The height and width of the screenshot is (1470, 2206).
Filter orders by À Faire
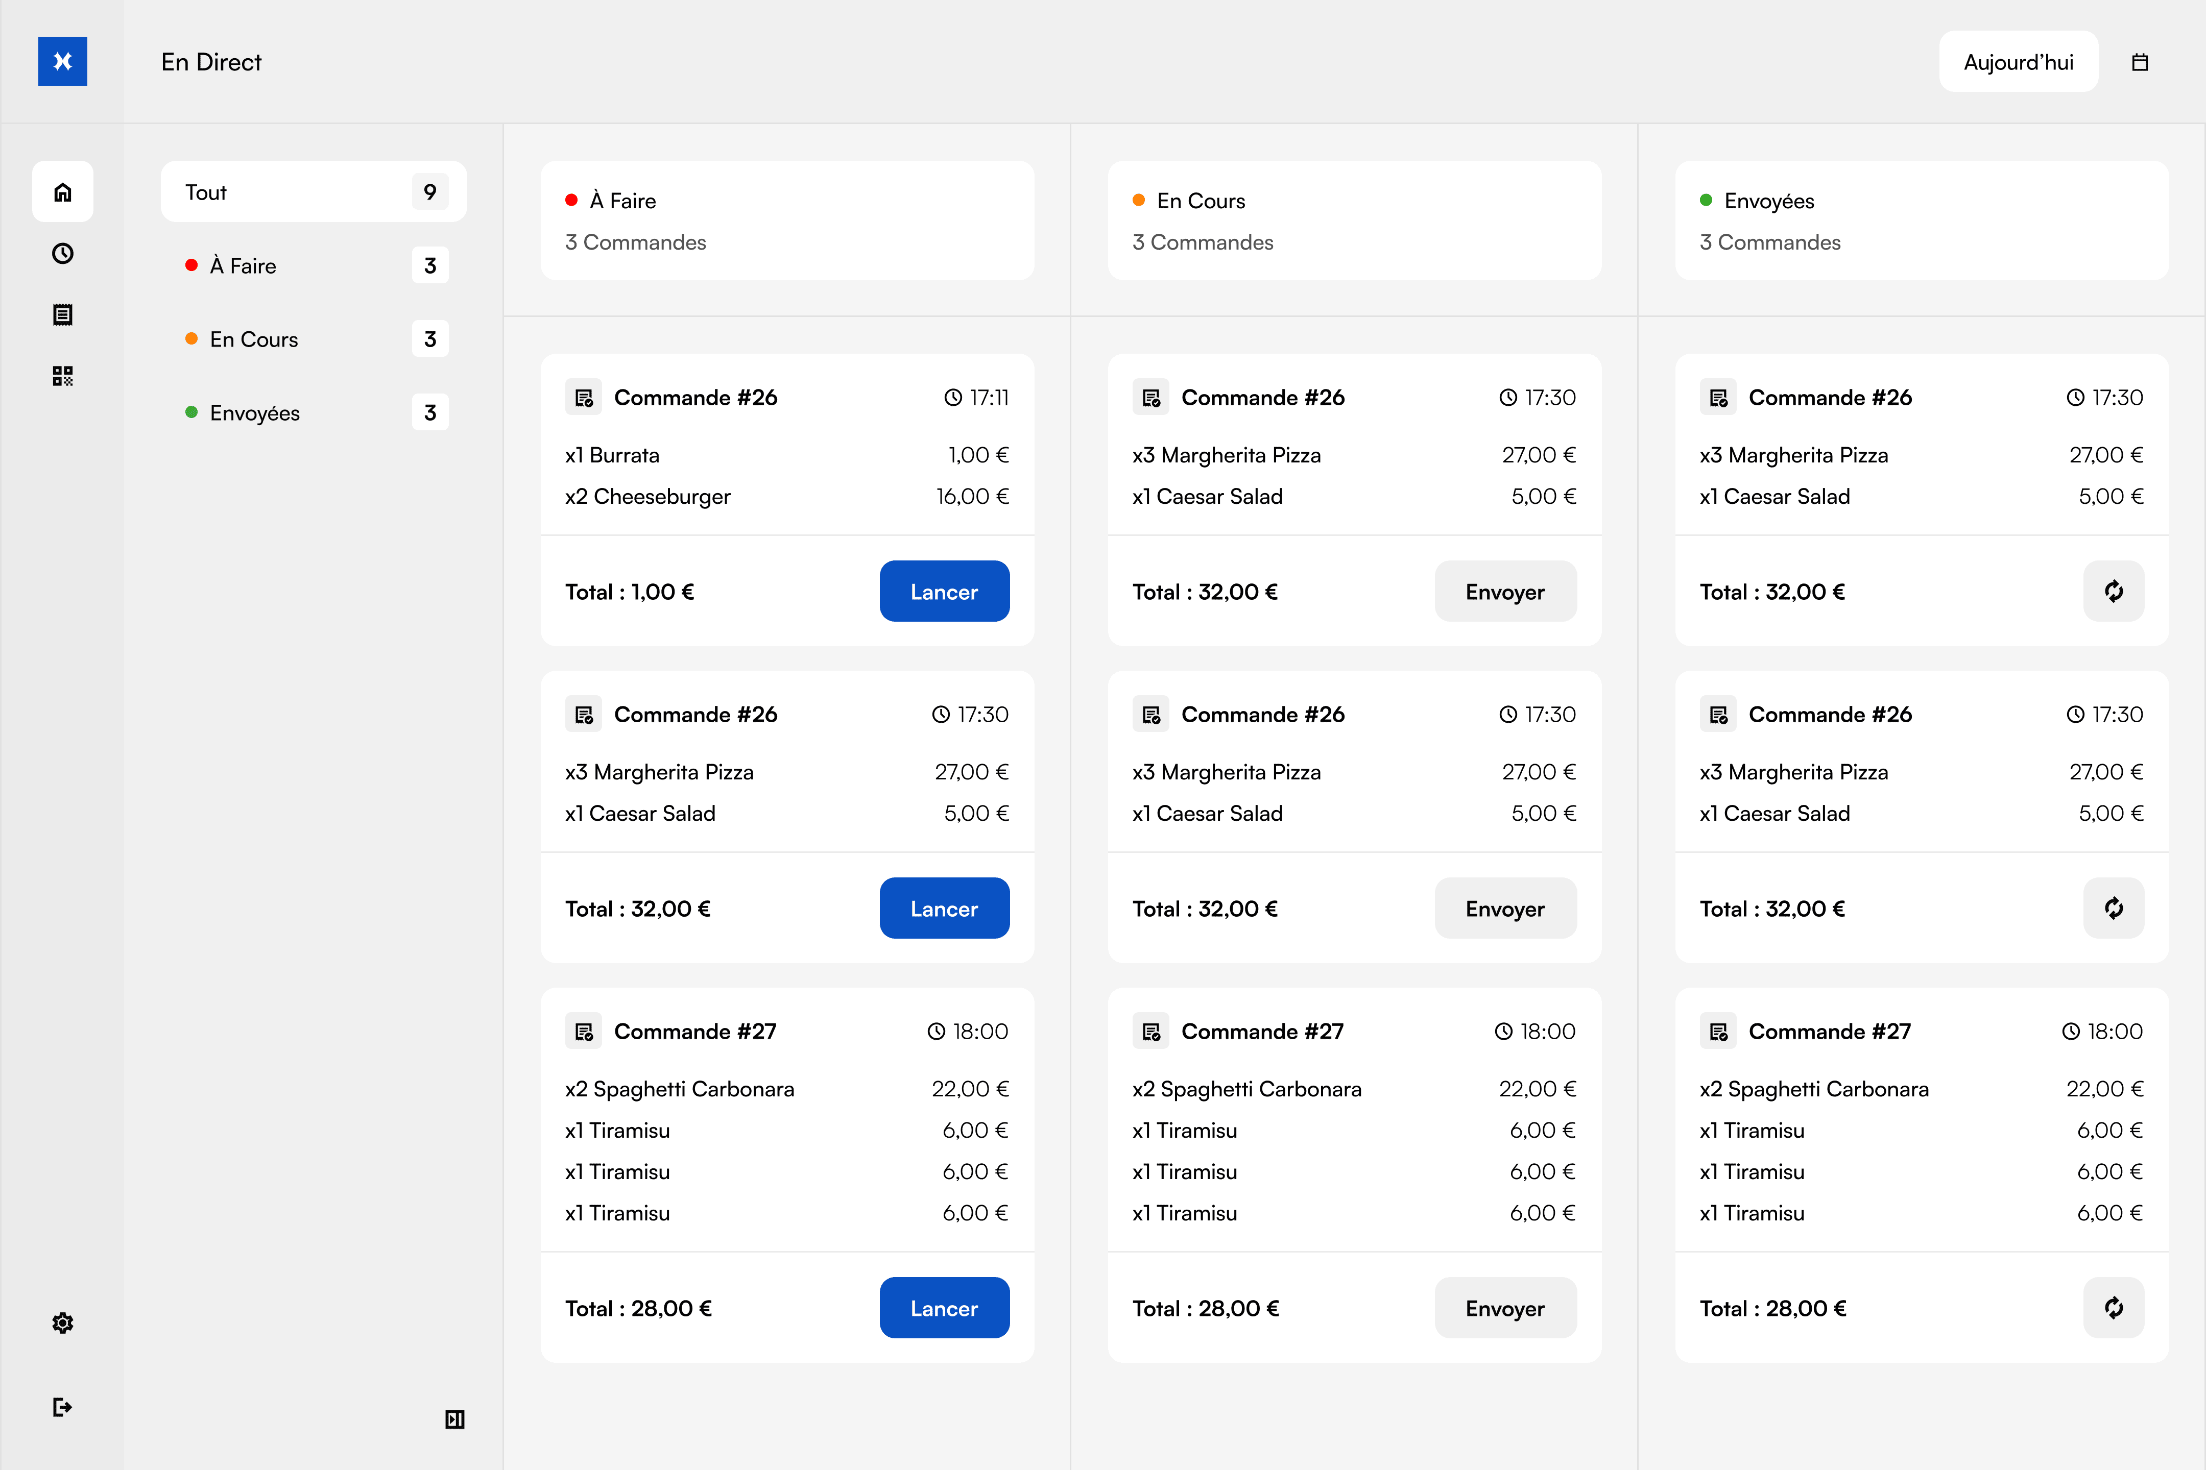pos(313,265)
